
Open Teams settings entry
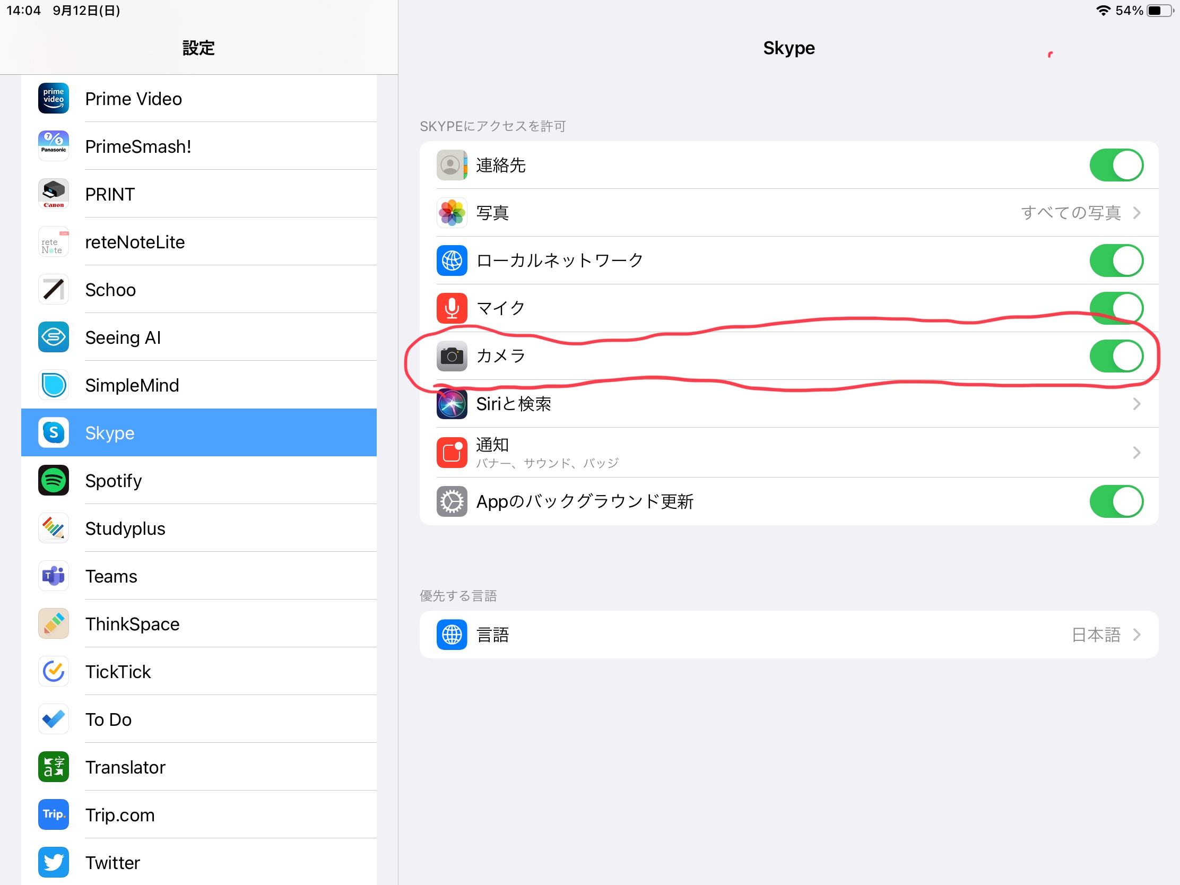pos(199,576)
